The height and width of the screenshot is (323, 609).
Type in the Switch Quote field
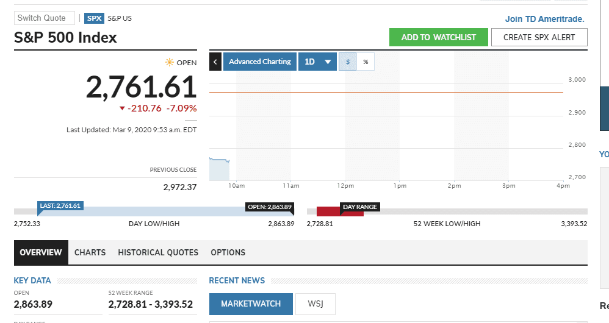pyautogui.click(x=45, y=18)
